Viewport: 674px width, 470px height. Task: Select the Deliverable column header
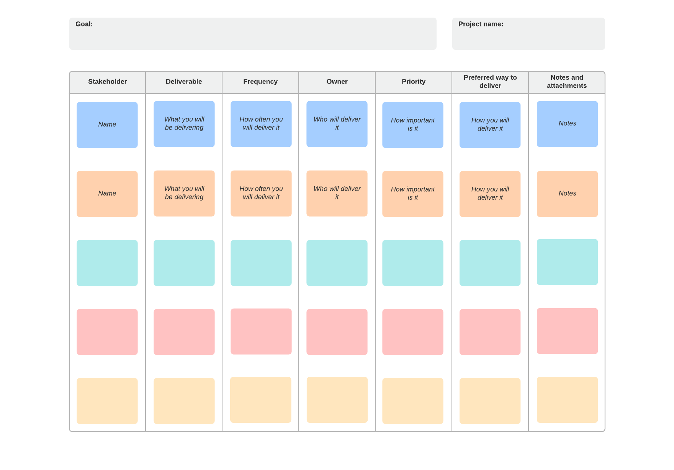[x=184, y=82]
